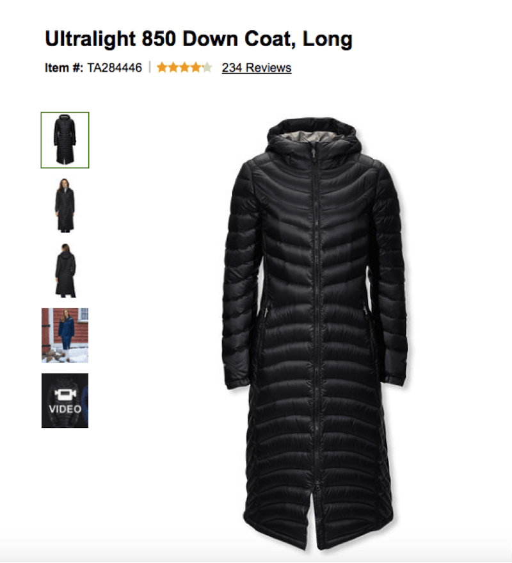
Task: Click the item number TA284446
Action: 115,67
